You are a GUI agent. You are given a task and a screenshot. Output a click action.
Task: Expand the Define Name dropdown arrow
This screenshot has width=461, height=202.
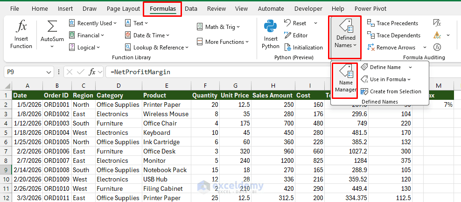click(411, 67)
